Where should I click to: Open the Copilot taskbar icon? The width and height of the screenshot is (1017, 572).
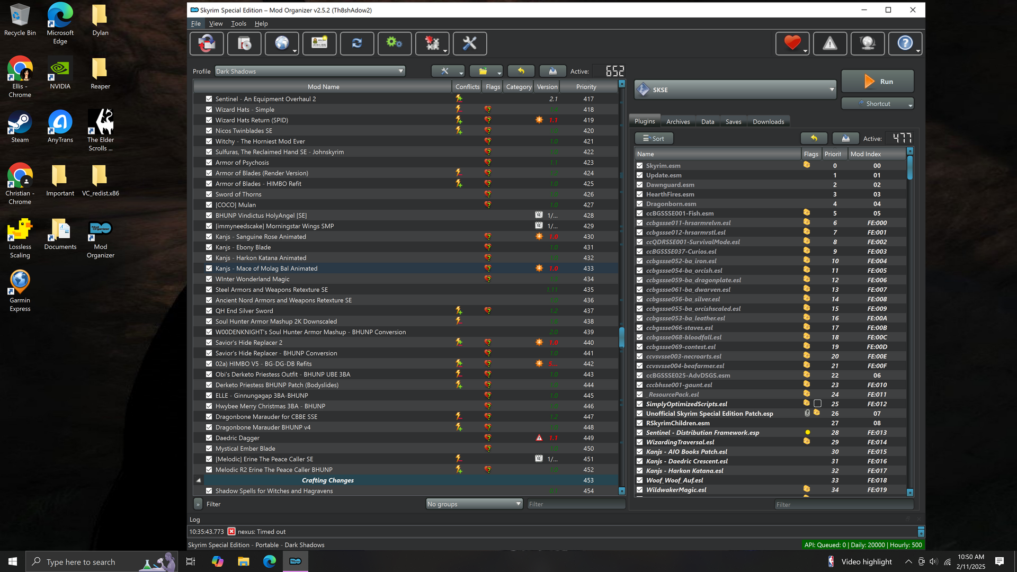218,561
